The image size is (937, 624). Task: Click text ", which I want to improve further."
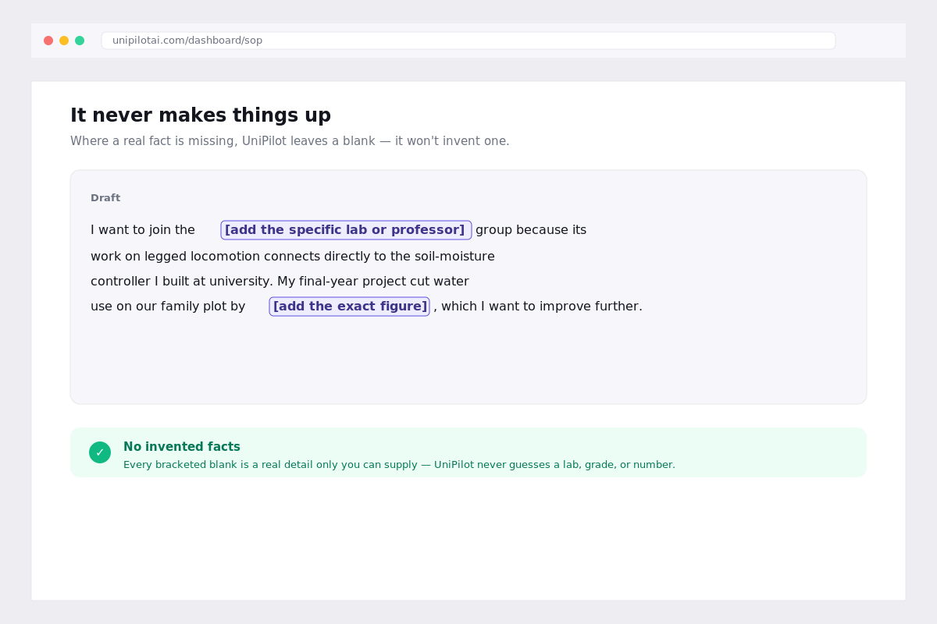point(538,307)
